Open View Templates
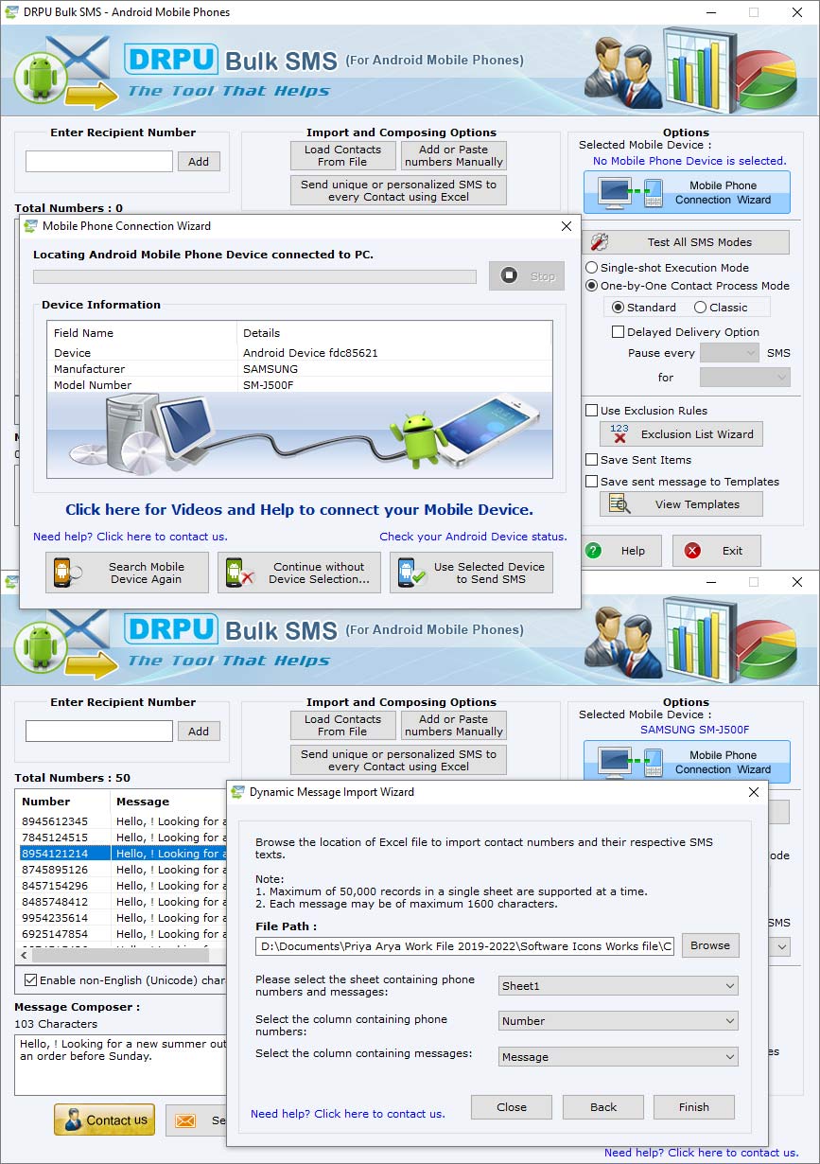This screenshot has width=820, height=1164. pos(680,503)
